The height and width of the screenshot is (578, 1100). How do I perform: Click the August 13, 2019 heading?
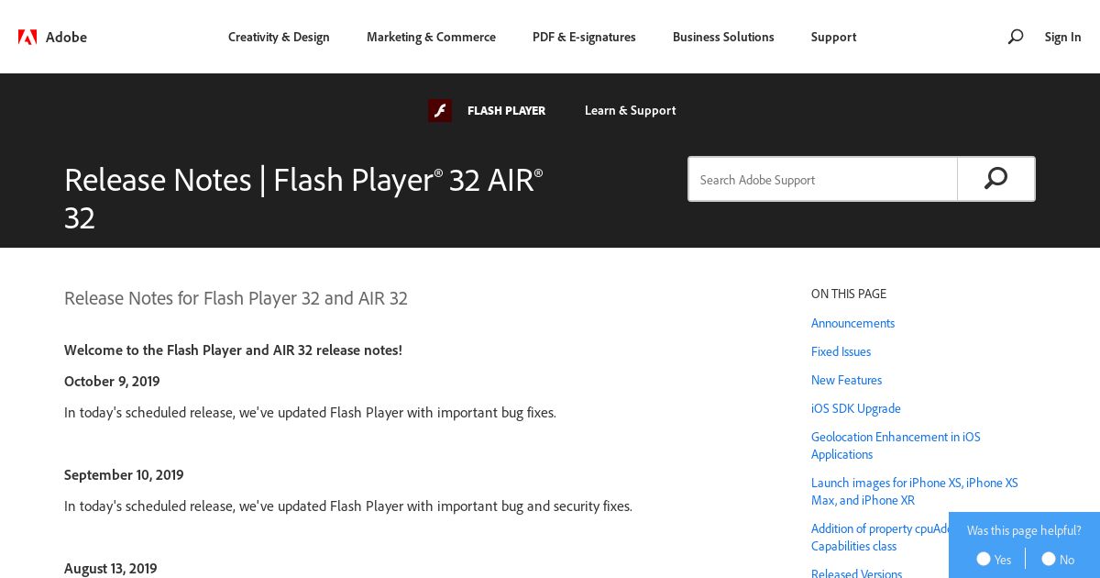(x=111, y=568)
